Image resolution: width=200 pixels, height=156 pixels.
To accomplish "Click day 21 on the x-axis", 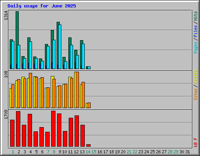I will pyautogui.click(x=129, y=152).
